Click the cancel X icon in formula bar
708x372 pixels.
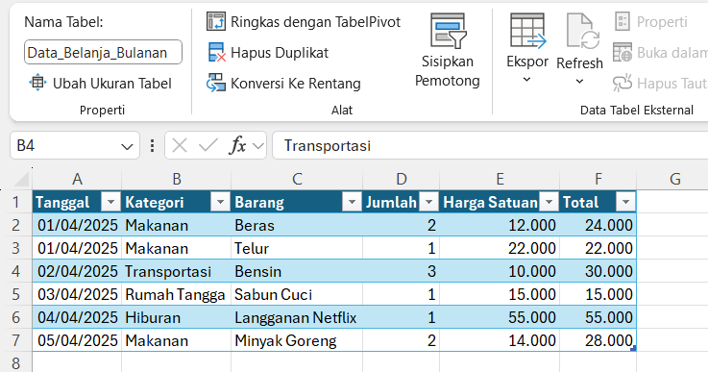pos(180,145)
